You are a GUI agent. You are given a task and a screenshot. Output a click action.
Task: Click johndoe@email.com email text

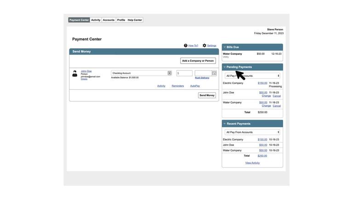91,76
